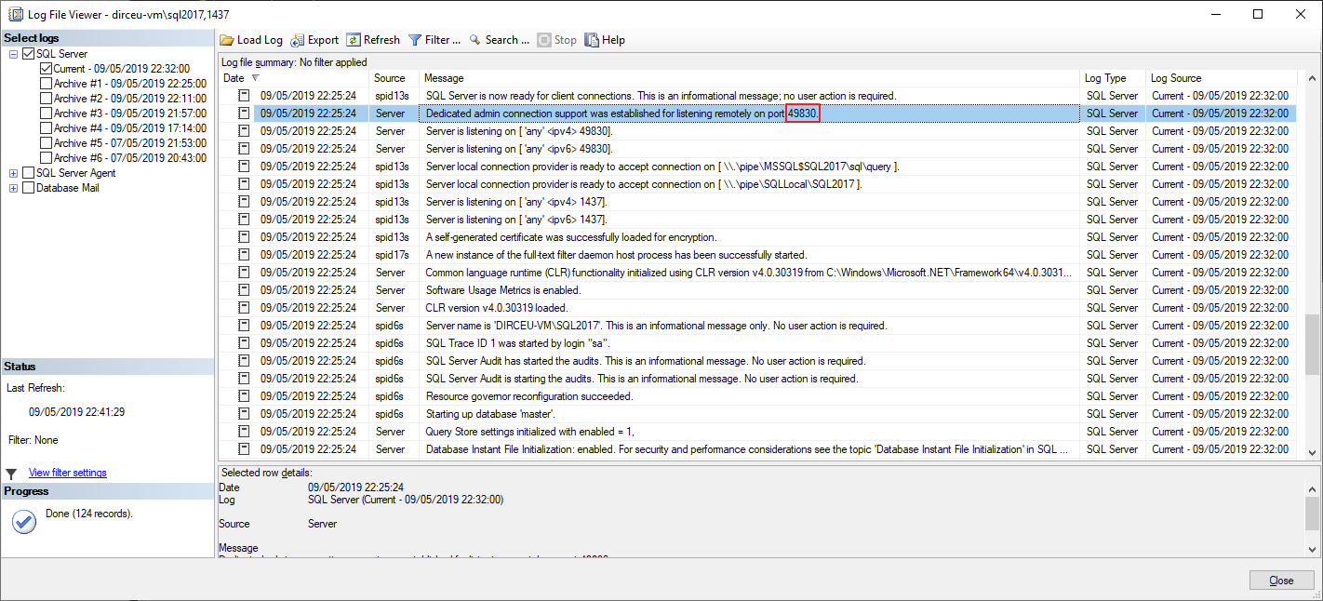The width and height of the screenshot is (1323, 601).
Task: Check Archive #2 - 09/05/2019 22:11:00
Action: tap(46, 99)
